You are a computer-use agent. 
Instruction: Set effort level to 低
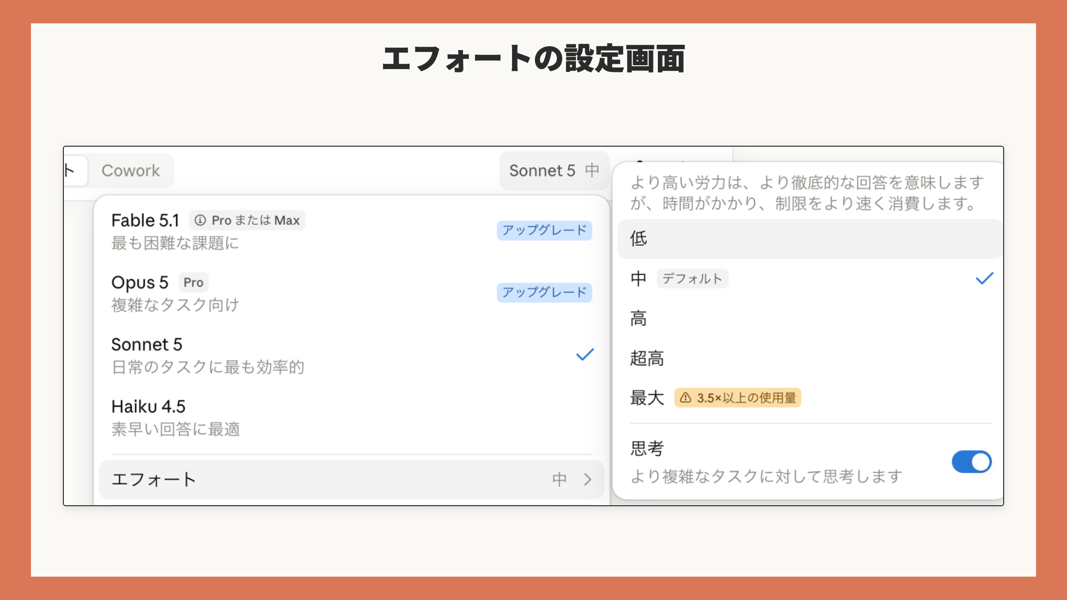pyautogui.click(x=810, y=239)
